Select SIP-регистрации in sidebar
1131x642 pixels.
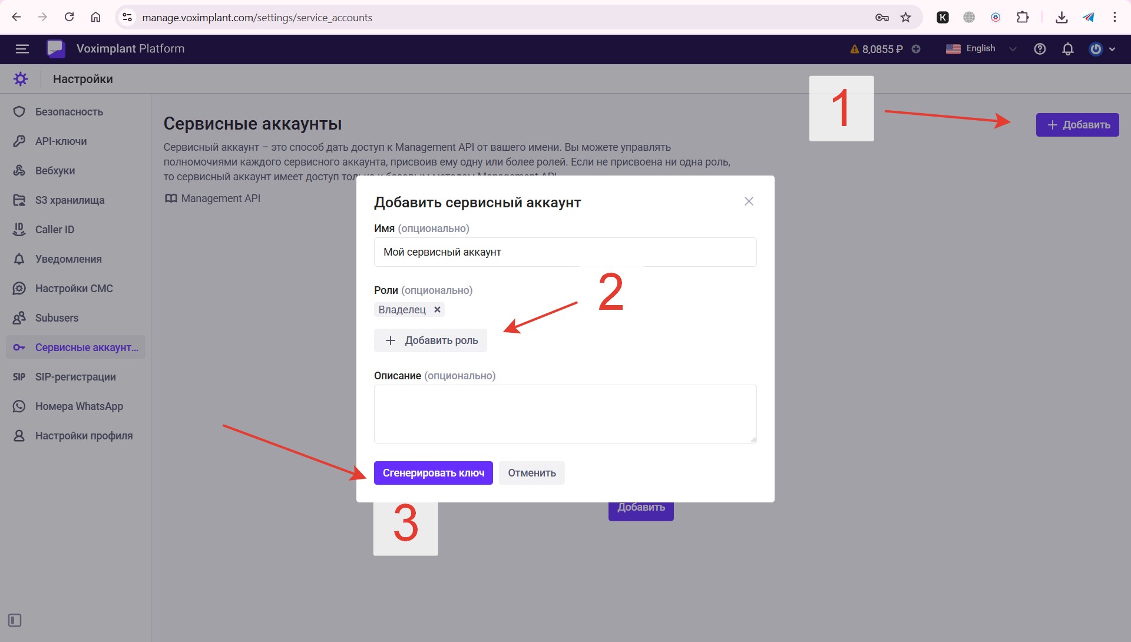75,377
